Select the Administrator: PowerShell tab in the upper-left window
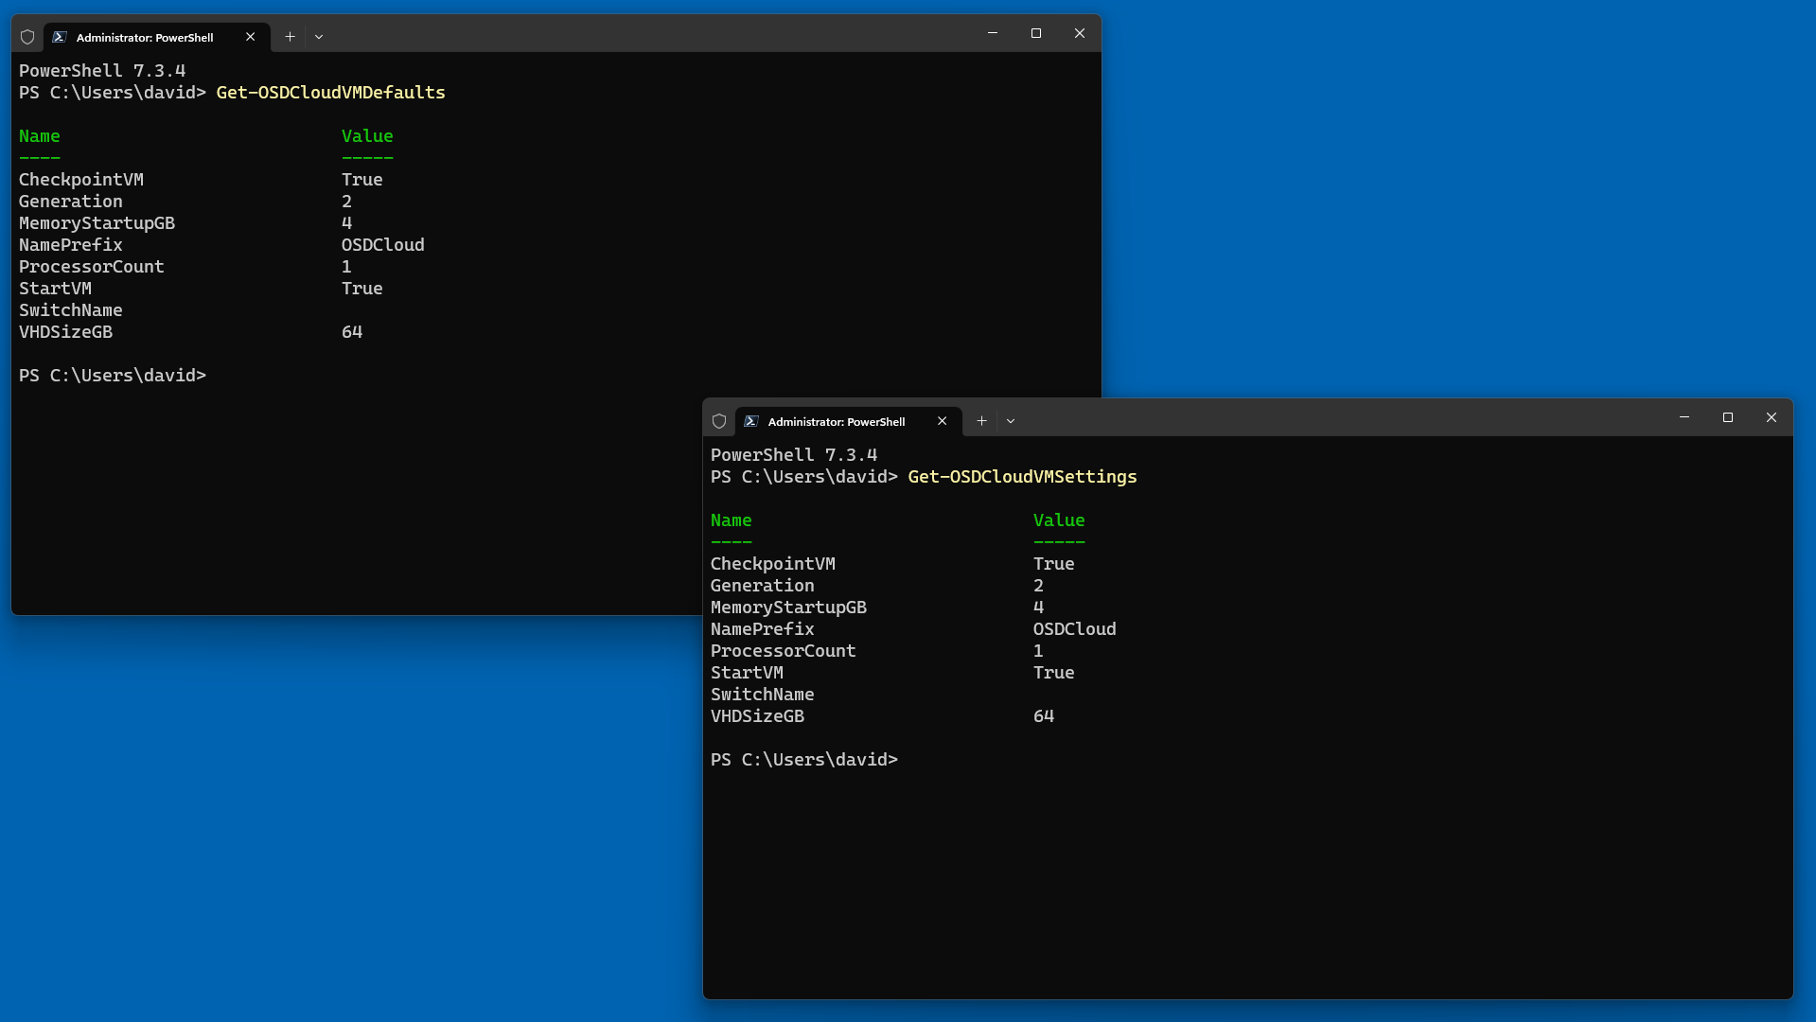This screenshot has width=1816, height=1022. click(145, 38)
